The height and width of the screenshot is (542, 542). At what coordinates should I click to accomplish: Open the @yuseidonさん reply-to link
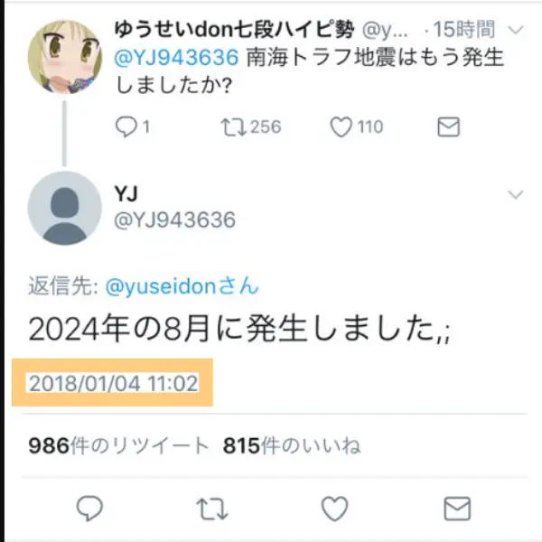tap(182, 286)
